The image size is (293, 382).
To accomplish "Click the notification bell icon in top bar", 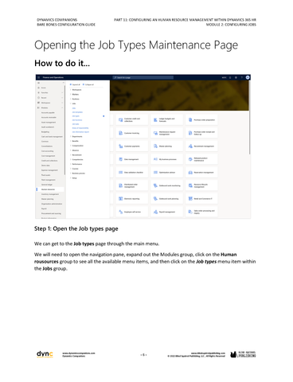I will tap(230, 77).
